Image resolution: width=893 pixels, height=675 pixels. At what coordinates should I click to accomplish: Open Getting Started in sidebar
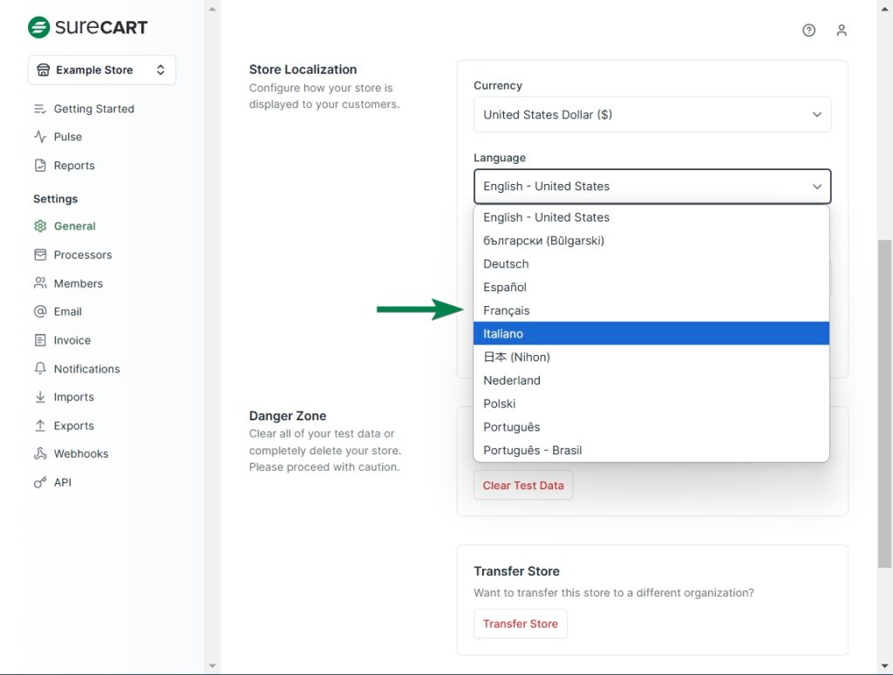pyautogui.click(x=93, y=109)
